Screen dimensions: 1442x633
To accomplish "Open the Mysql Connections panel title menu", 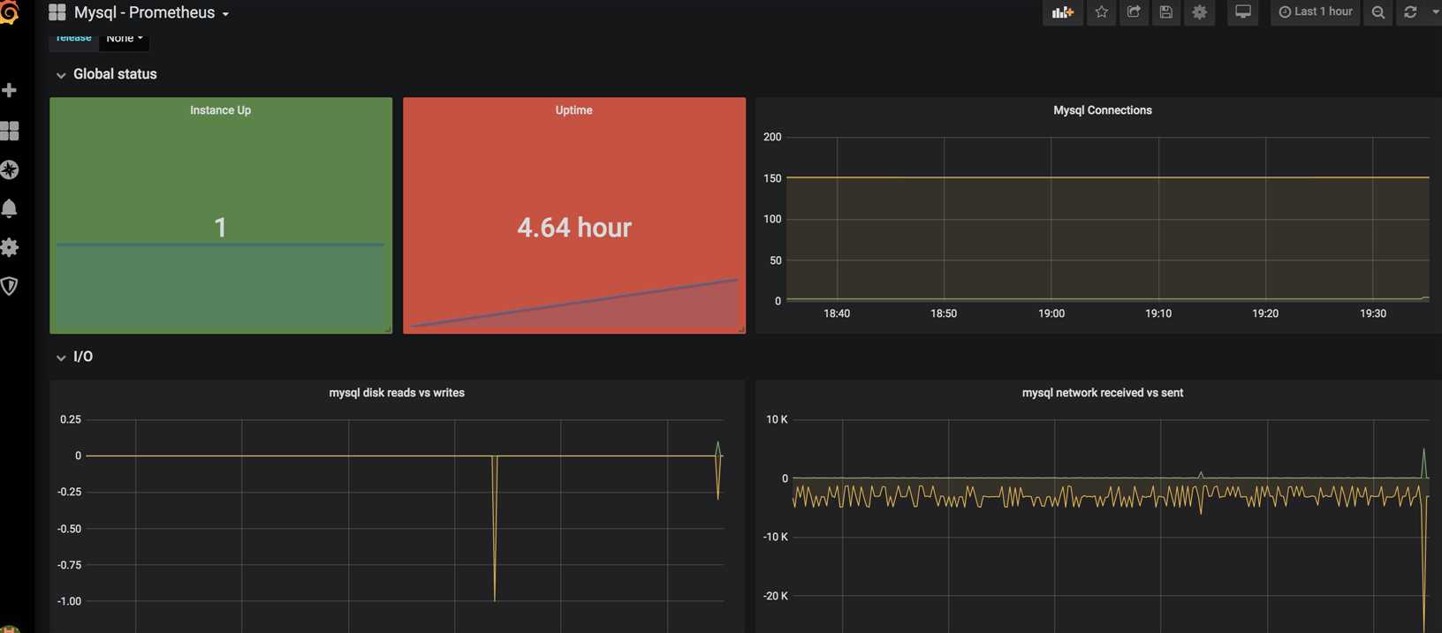I will (1102, 110).
